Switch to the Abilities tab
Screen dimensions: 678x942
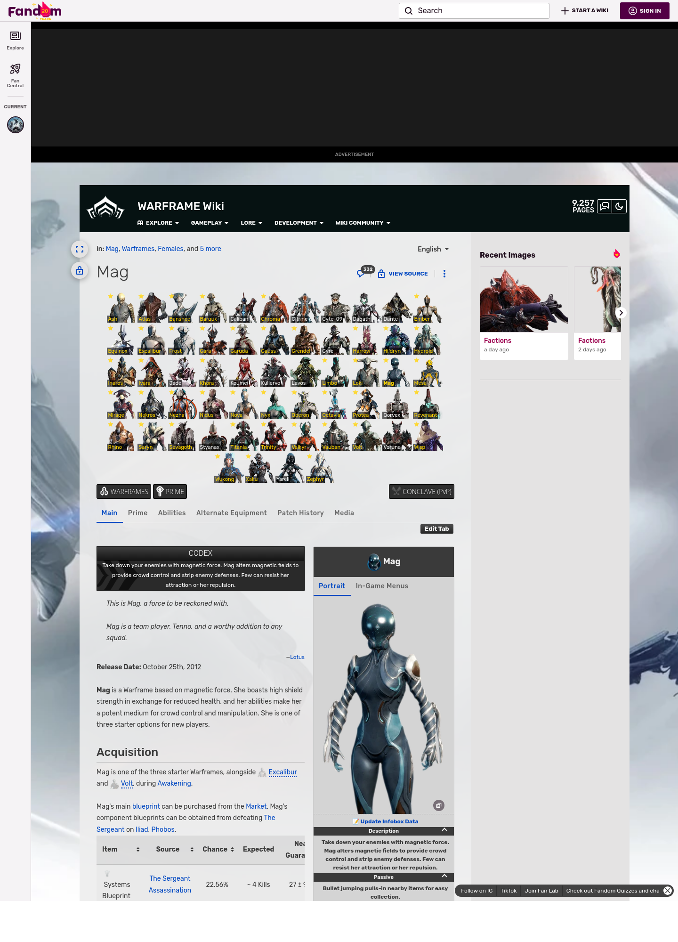point(171,513)
